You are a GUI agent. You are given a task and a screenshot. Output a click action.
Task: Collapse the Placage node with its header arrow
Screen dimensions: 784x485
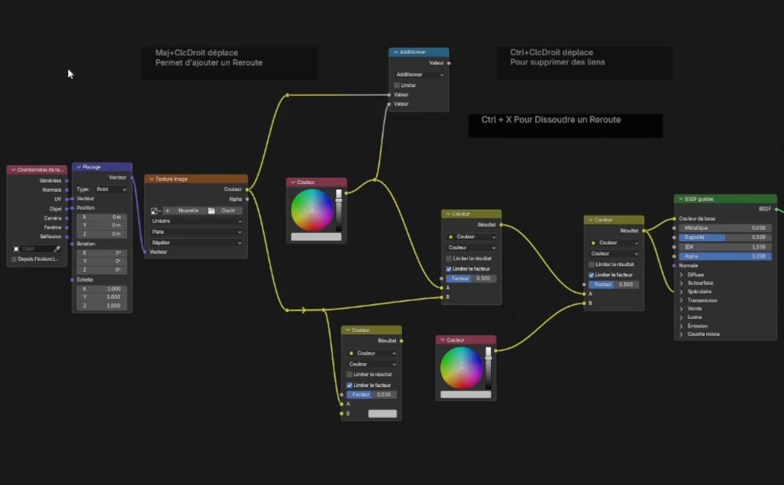78,167
